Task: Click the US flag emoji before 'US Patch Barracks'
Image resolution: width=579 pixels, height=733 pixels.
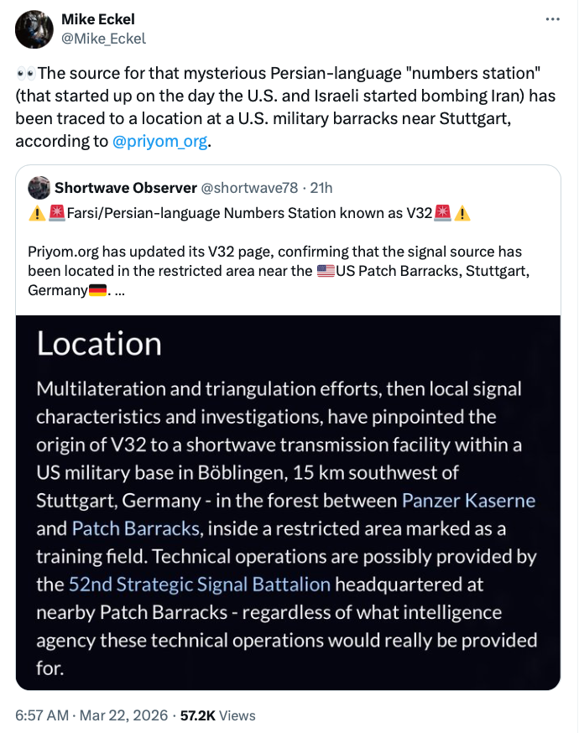Action: pos(326,272)
